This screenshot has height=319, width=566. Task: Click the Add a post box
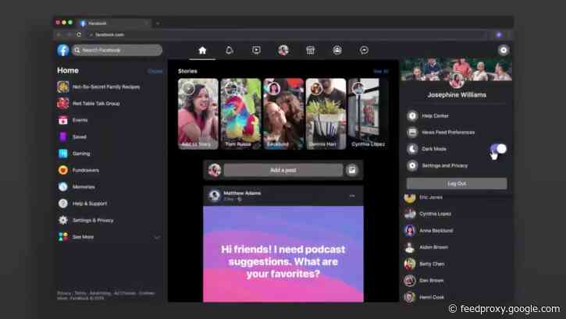click(283, 170)
